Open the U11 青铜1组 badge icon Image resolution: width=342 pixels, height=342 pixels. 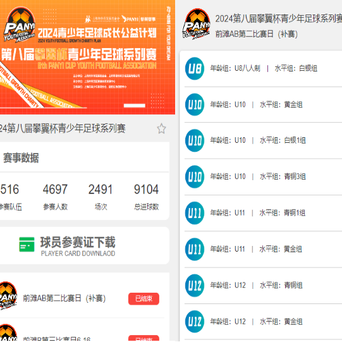click(x=195, y=213)
